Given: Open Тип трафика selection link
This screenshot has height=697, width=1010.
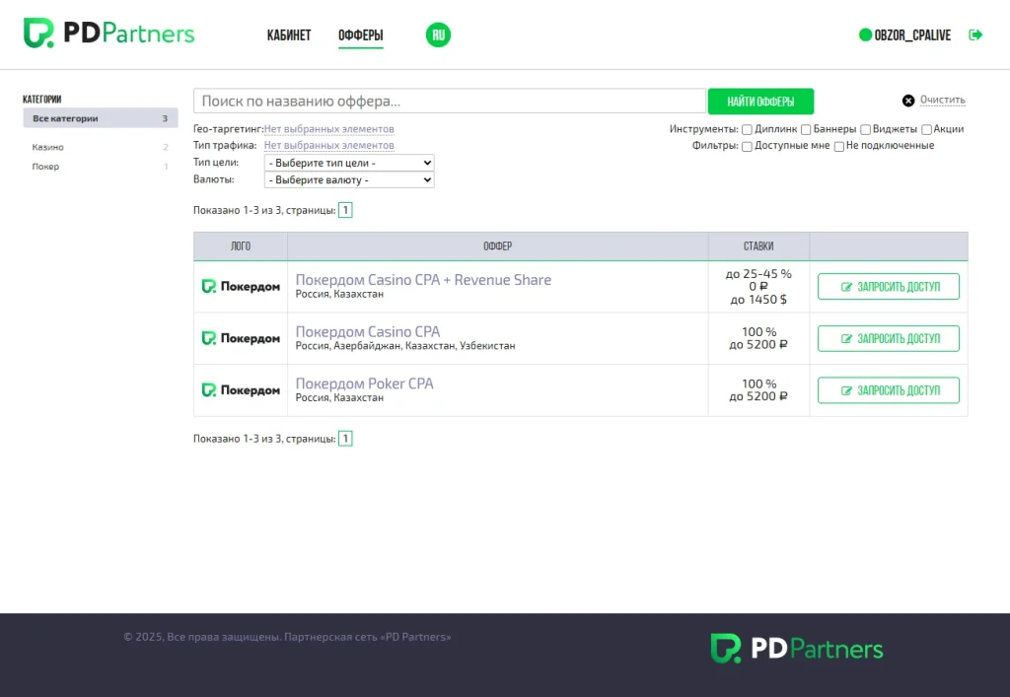Looking at the screenshot, I should point(329,146).
